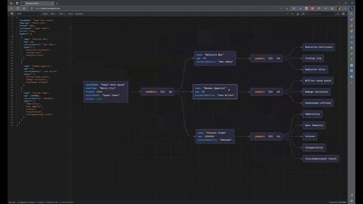Image resolution: width=363 pixels, height=204 pixels.
Task: Collapse Eternal Flame's powers (5) link toggle
Action: (278, 137)
